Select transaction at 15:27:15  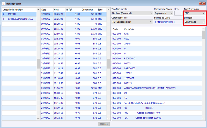[x=74, y=53]
